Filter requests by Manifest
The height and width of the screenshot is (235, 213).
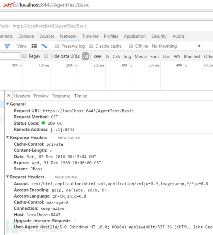[x=192, y=57]
